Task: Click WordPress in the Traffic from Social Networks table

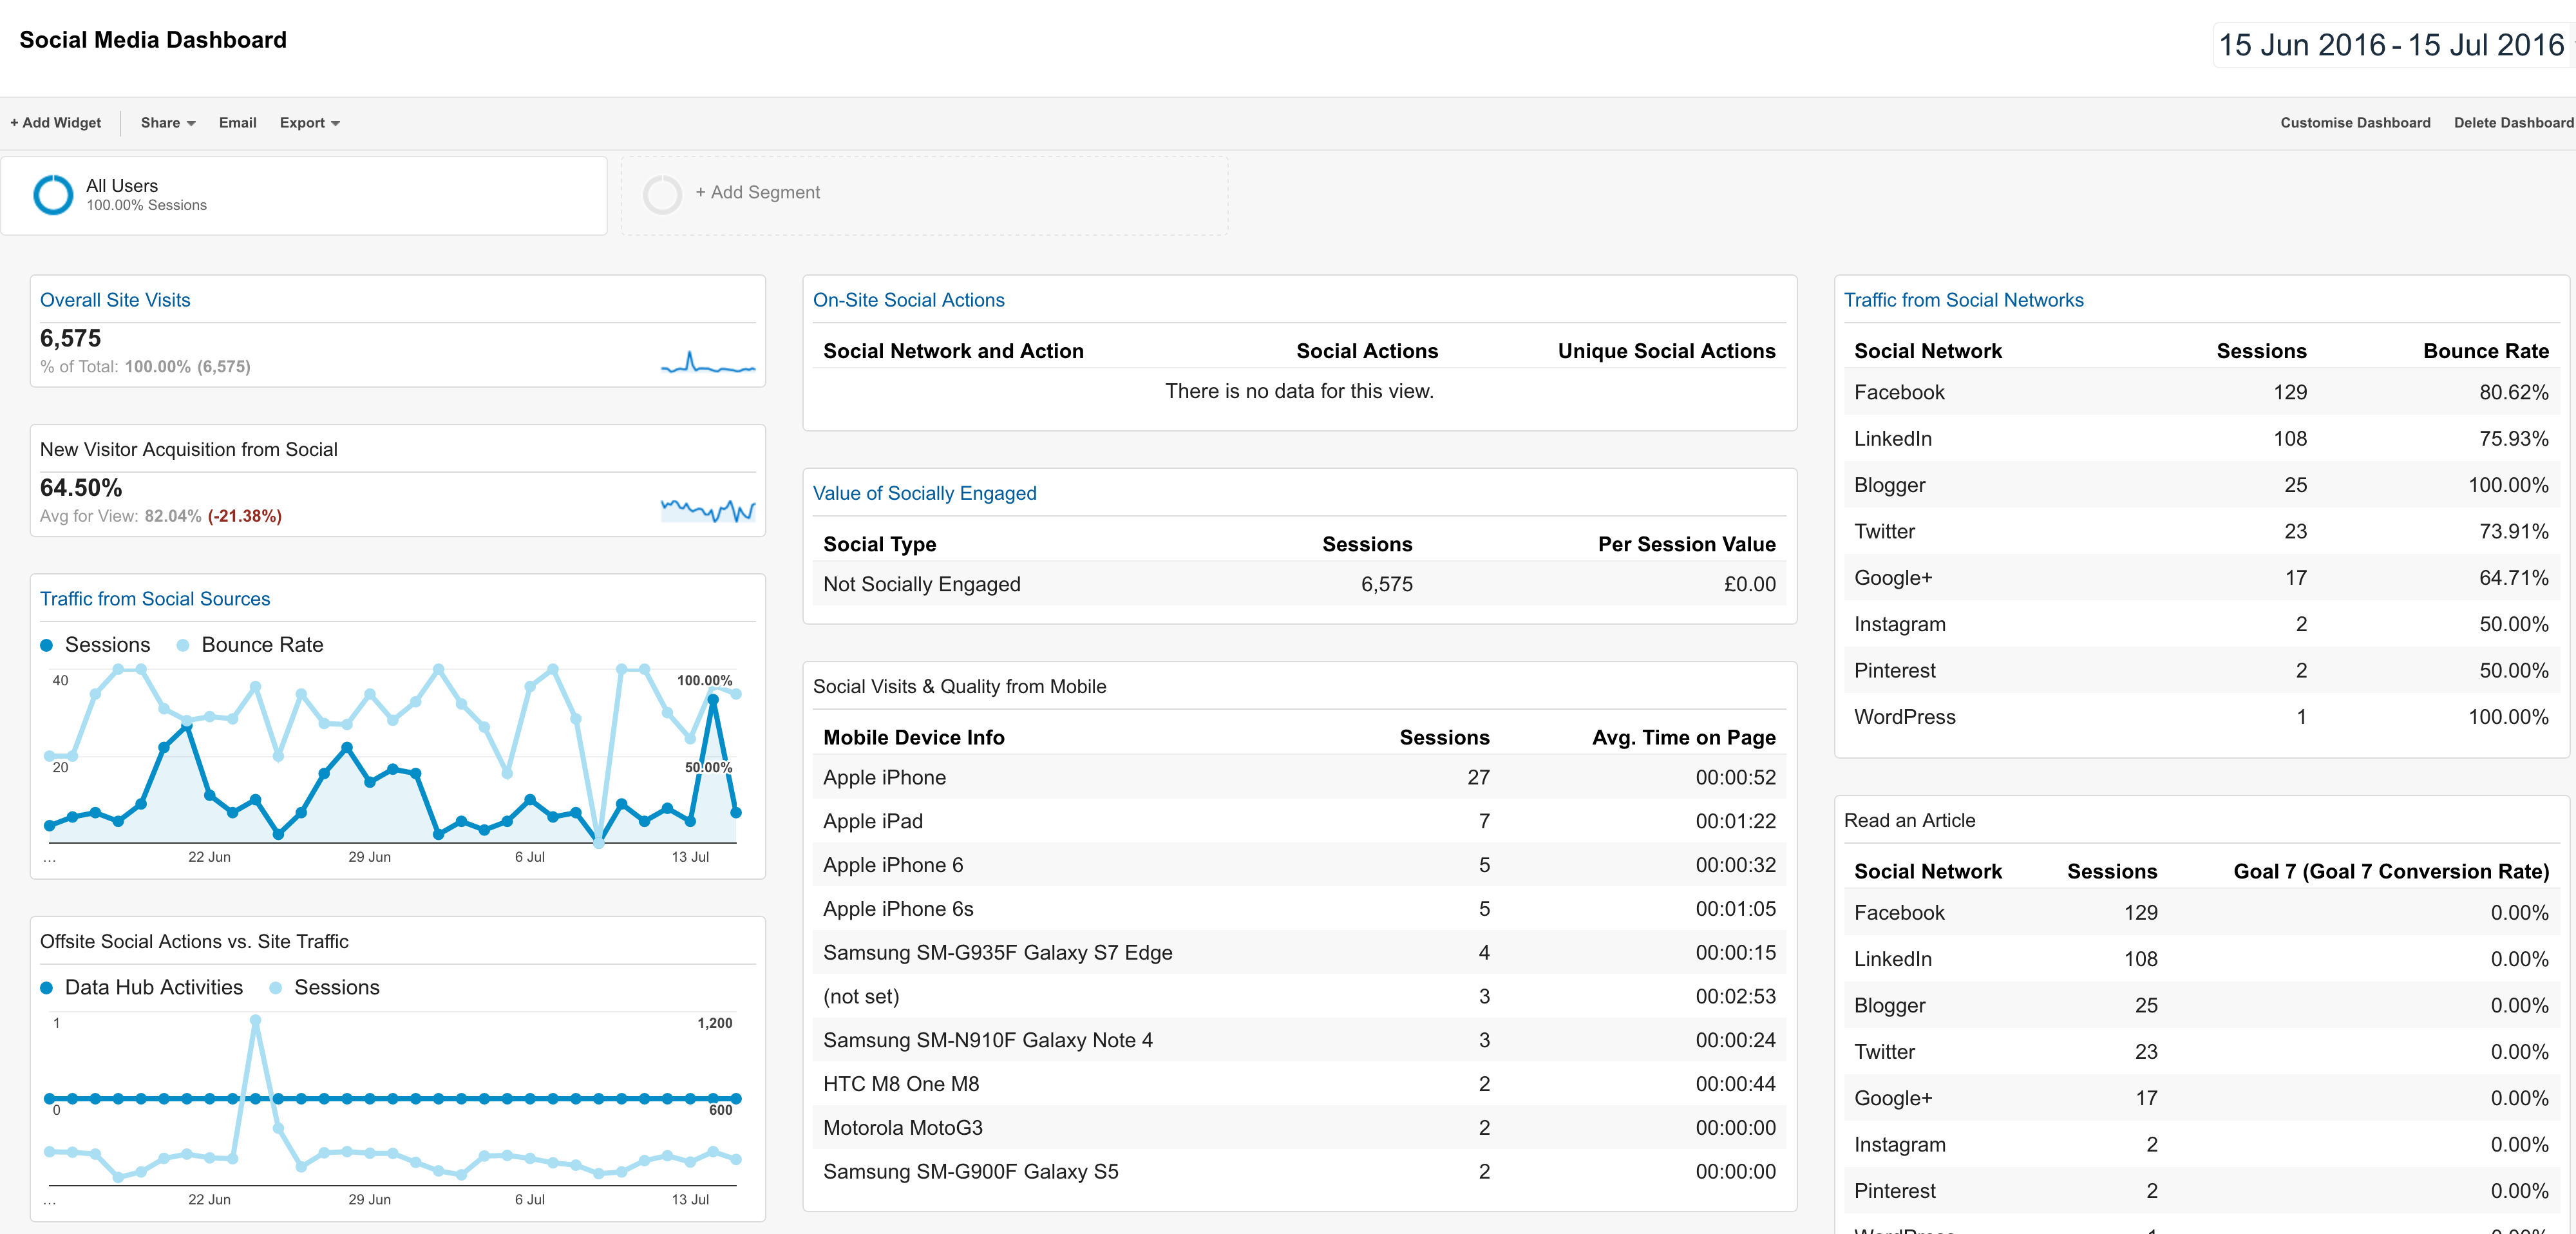Action: 1905,717
